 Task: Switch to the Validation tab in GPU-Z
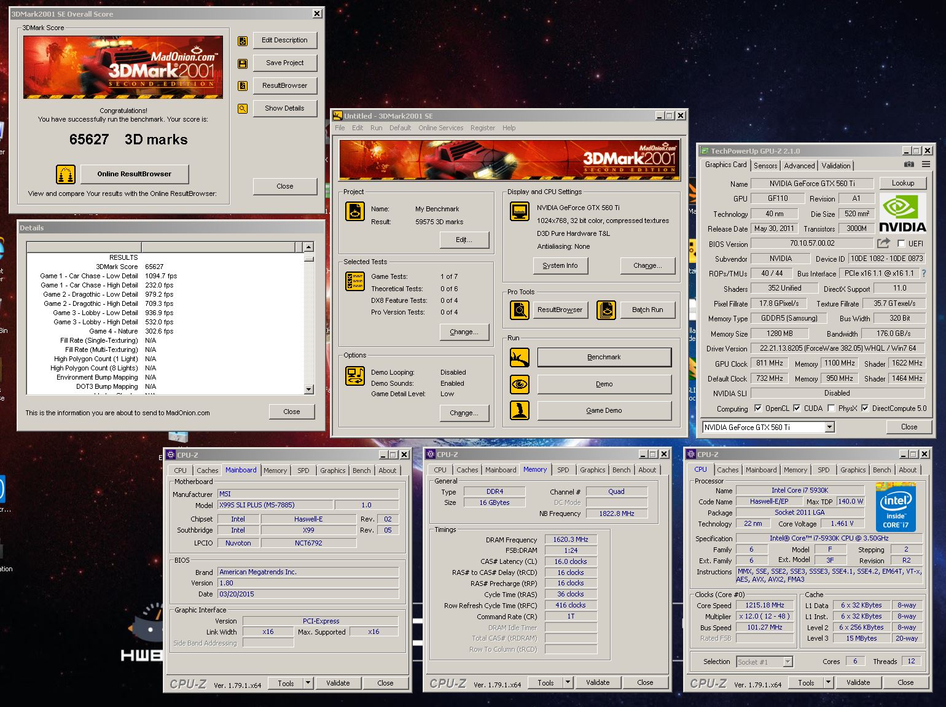(836, 165)
